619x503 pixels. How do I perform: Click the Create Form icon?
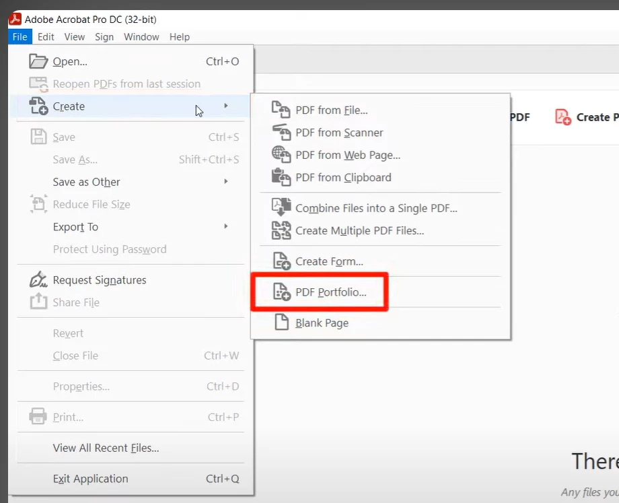(x=282, y=261)
